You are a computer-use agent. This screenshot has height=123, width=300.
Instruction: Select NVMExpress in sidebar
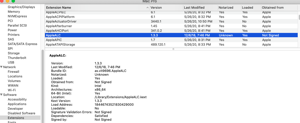coord(17,16)
